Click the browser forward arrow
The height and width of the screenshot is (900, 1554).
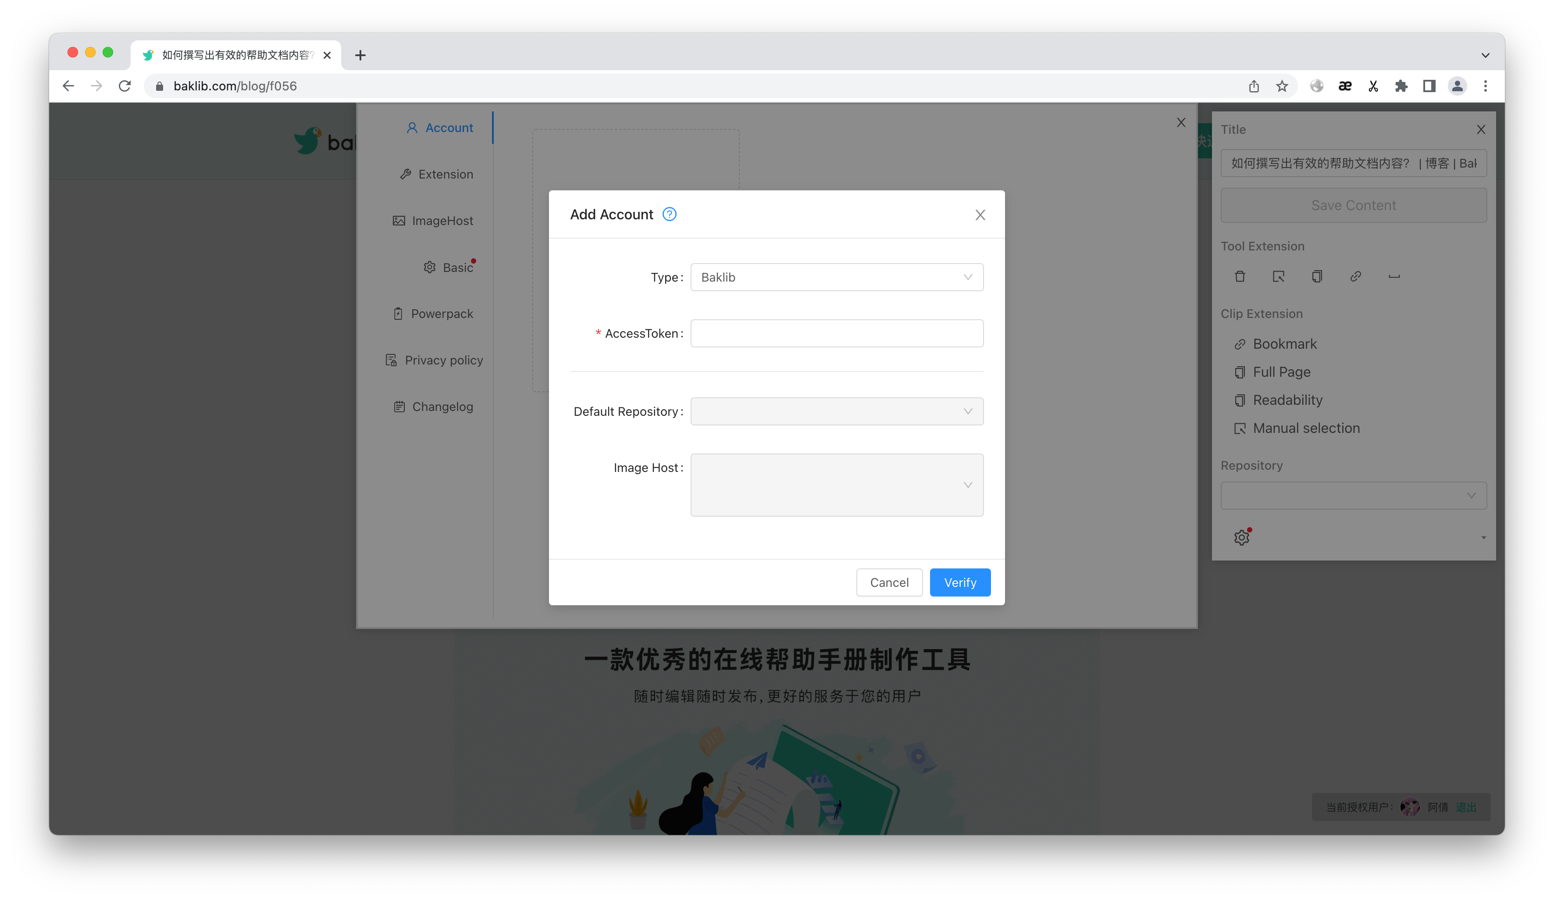[96, 86]
